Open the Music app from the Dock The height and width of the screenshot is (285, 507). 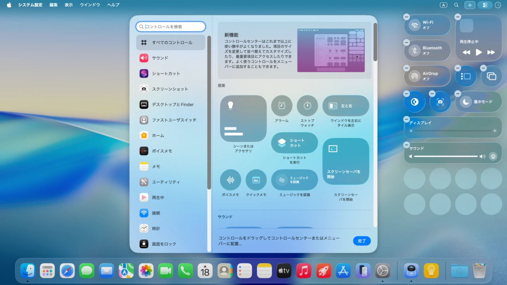303,271
